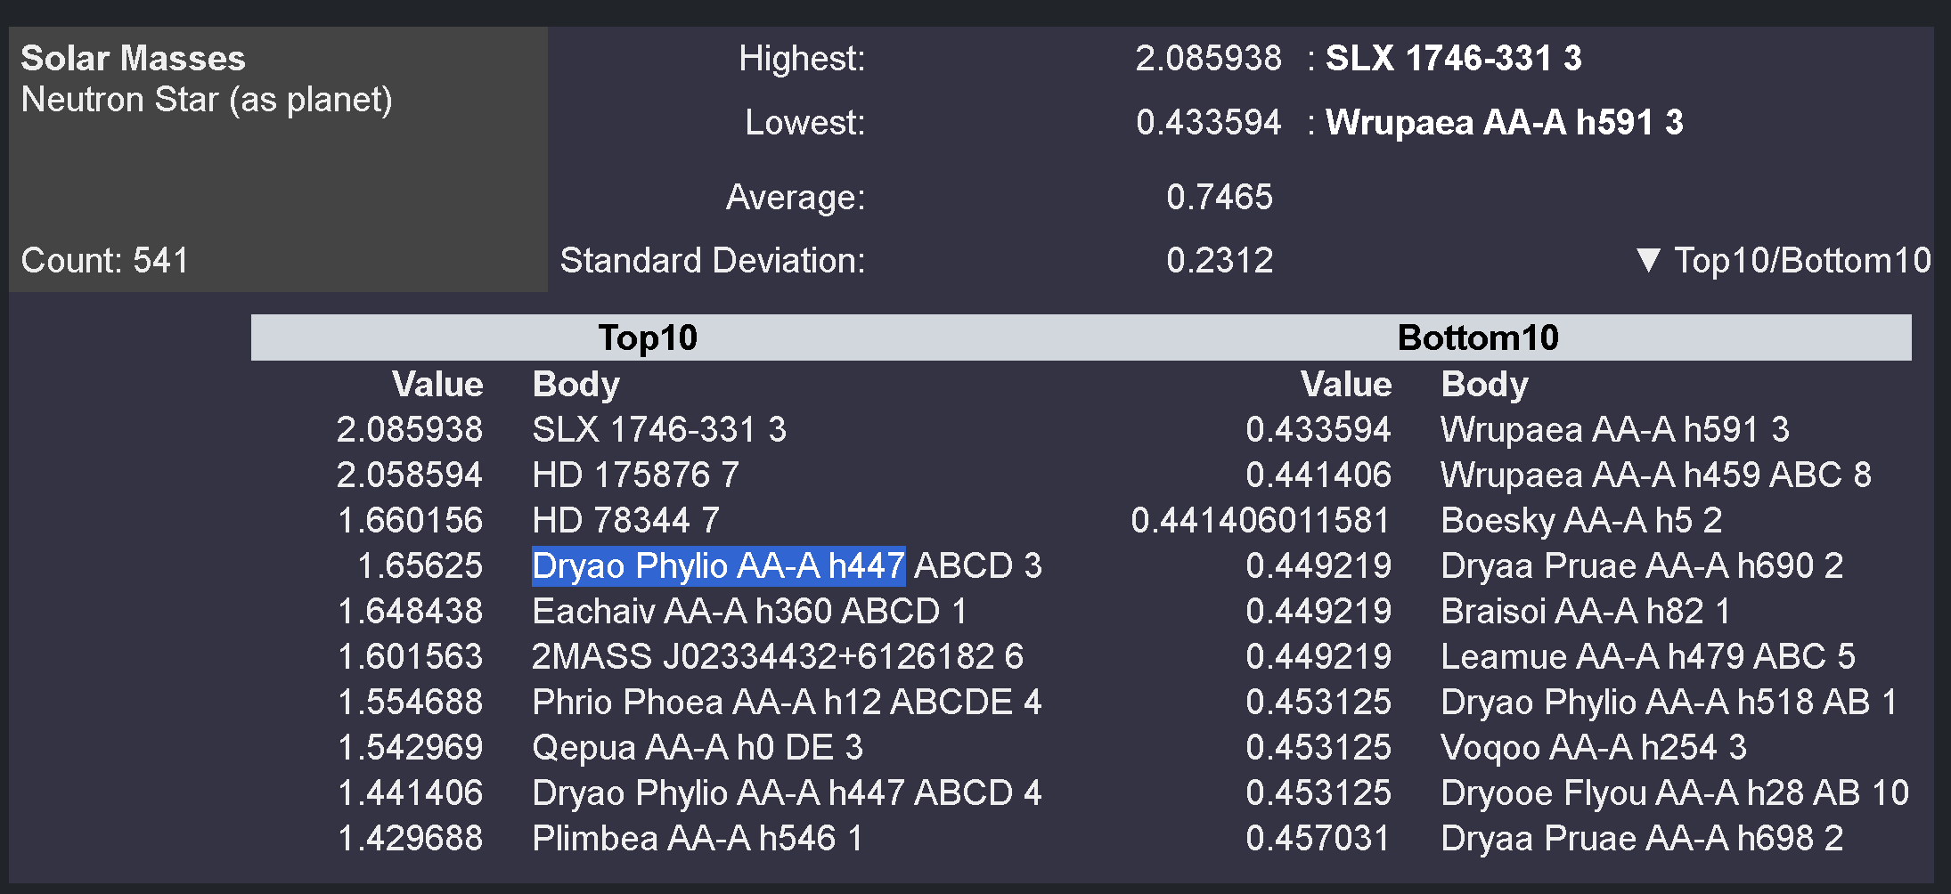
Task: Click value 0.441406011581
Action: click(x=1261, y=520)
